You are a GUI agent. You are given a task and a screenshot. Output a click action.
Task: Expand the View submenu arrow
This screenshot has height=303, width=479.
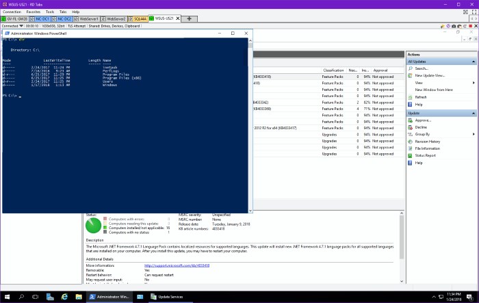[474, 83]
